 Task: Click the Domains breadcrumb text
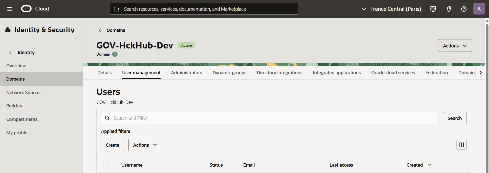coord(116,30)
